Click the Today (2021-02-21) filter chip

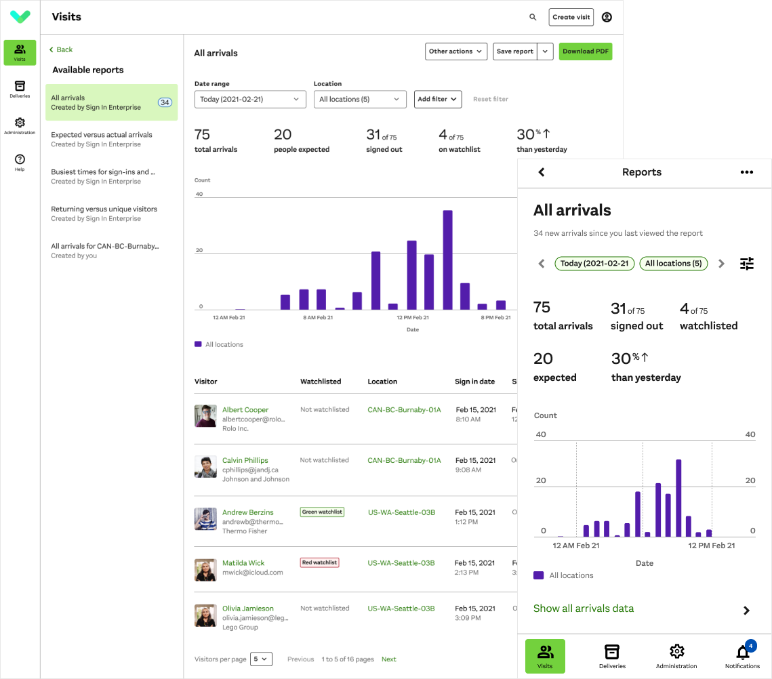594,264
